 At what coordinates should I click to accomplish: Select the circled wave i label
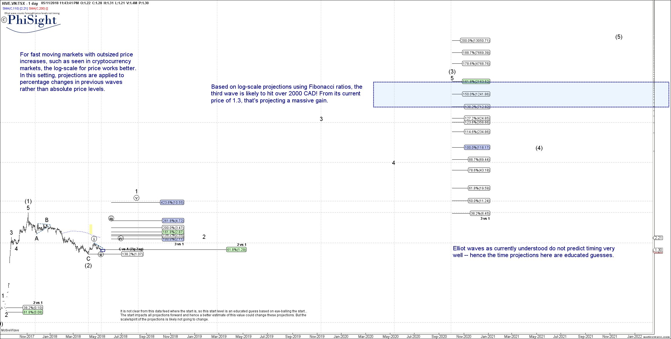94,239
